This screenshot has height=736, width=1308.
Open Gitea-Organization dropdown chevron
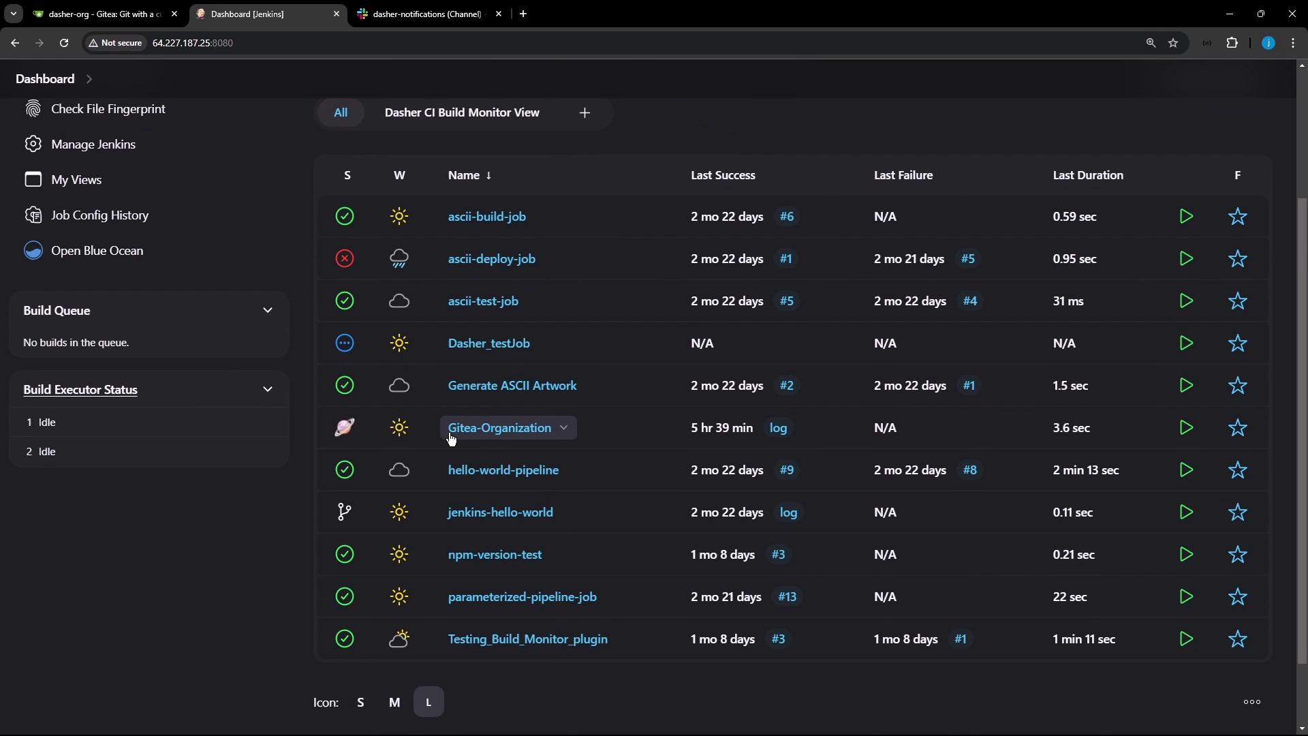564,428
